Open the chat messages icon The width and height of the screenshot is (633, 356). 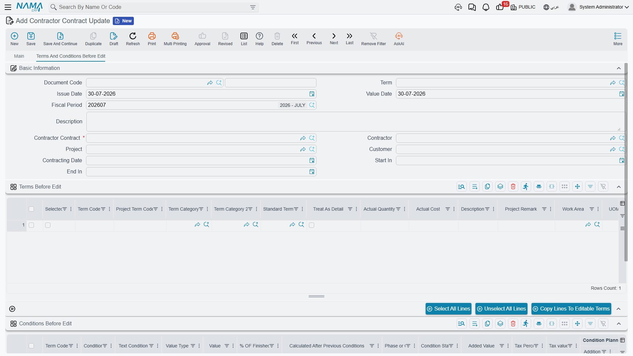click(472, 7)
